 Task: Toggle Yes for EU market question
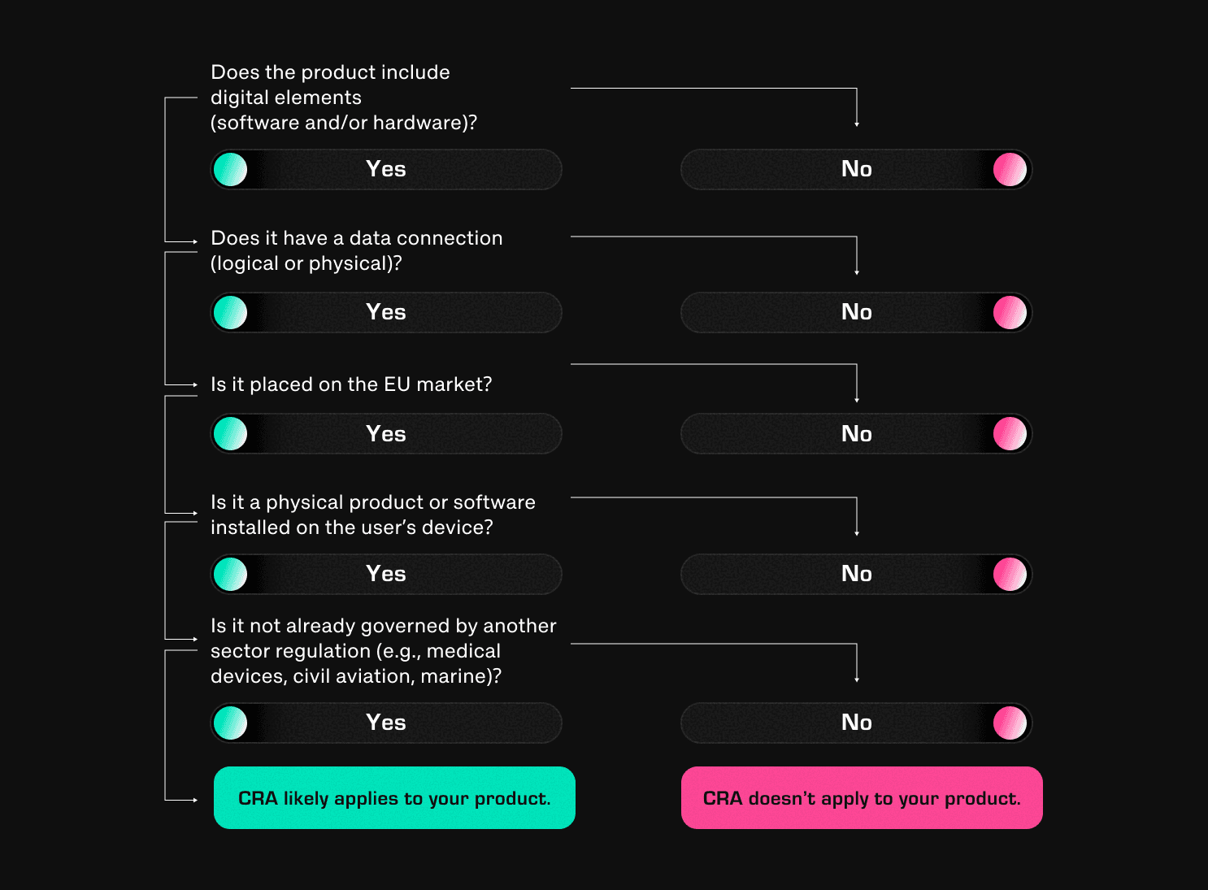(x=386, y=434)
